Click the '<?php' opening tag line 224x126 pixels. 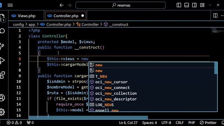click(34, 30)
